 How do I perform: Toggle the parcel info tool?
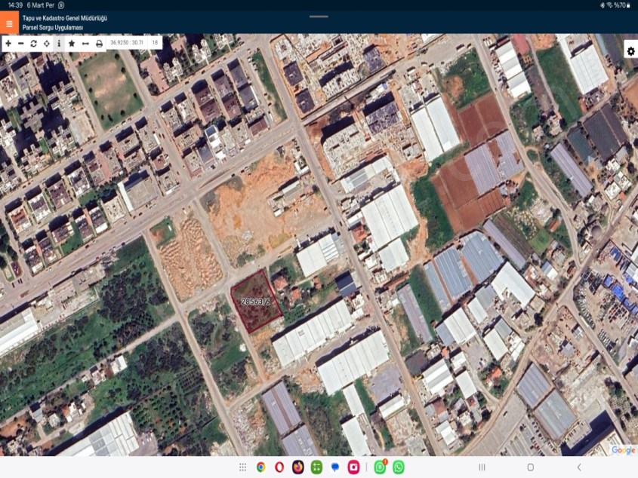click(x=59, y=44)
